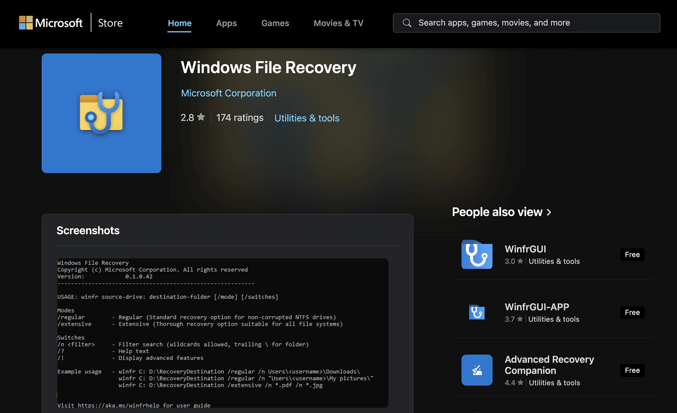Get WinfrGUI with the Free button
Screen dimensions: 677x413
(x=632, y=254)
